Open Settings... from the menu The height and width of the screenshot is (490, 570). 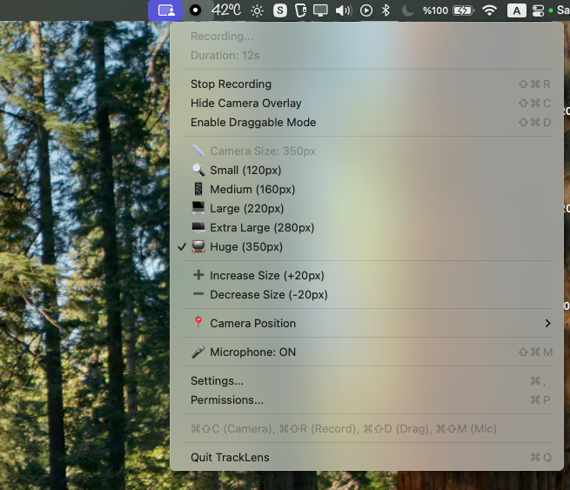point(217,380)
